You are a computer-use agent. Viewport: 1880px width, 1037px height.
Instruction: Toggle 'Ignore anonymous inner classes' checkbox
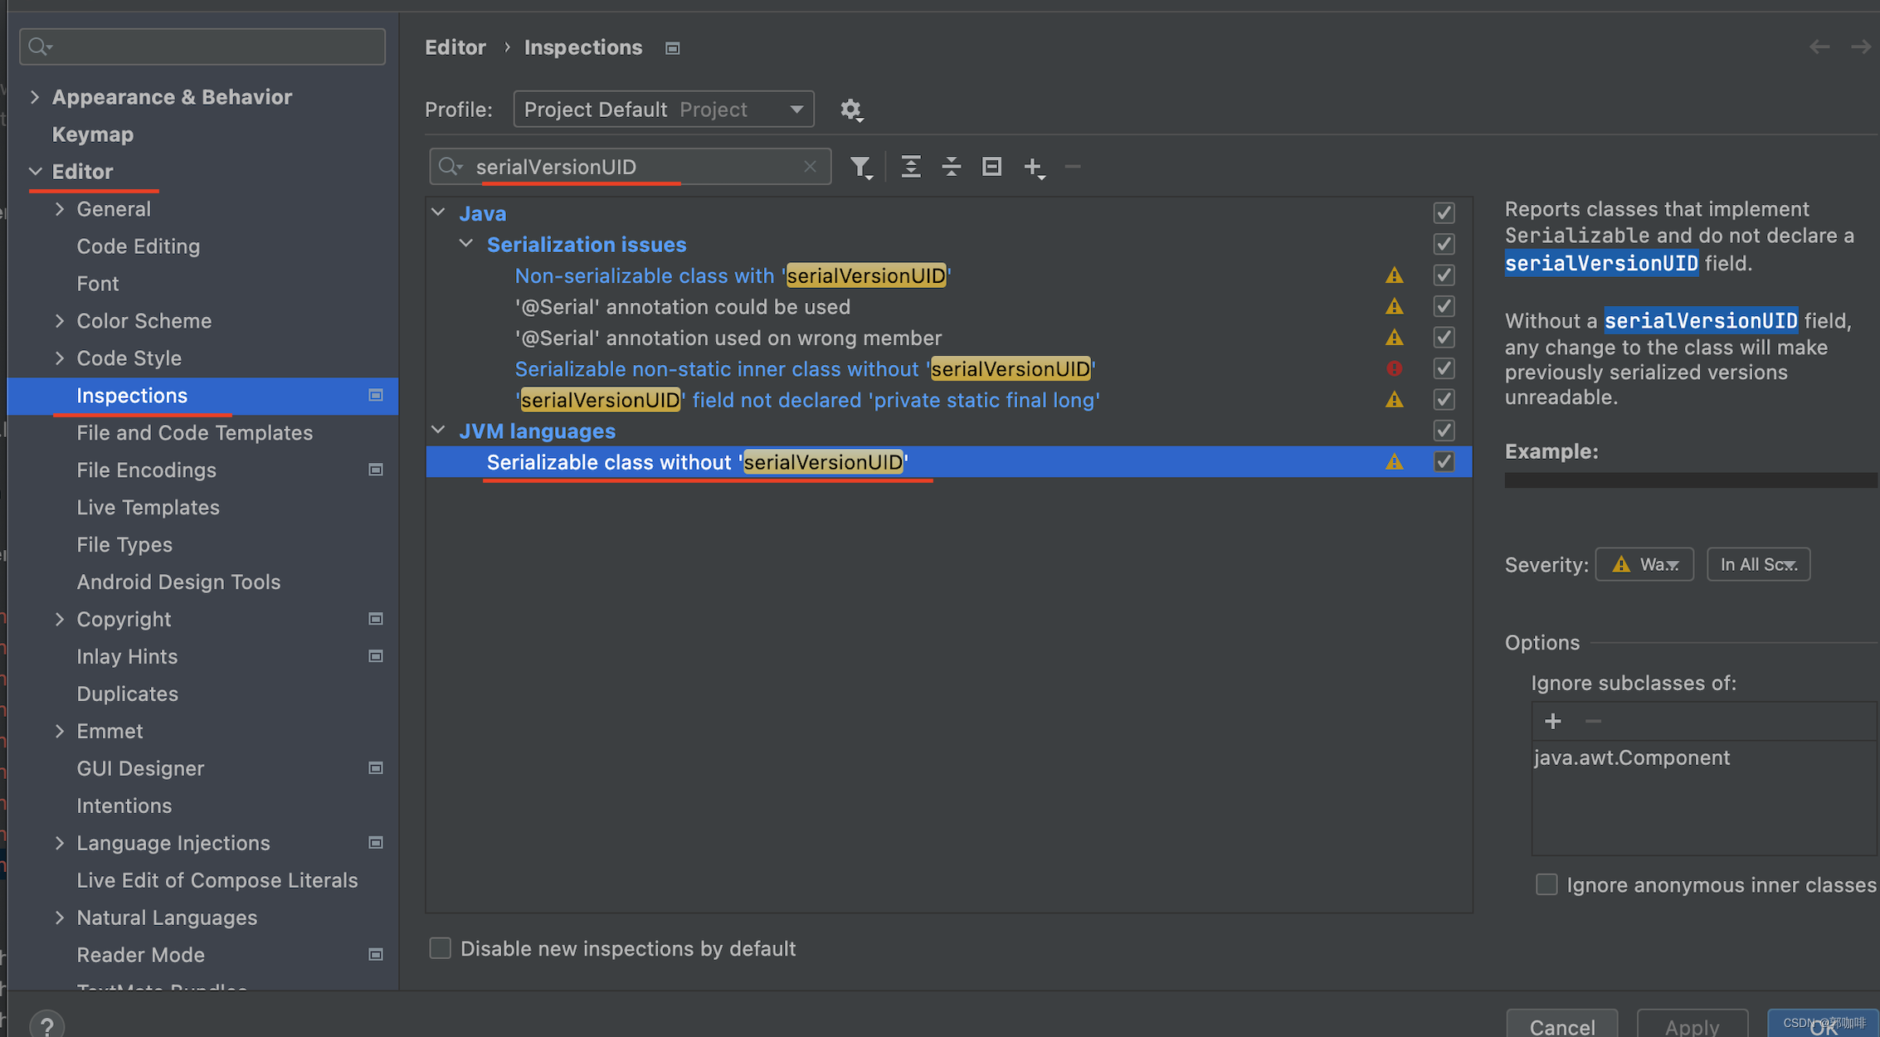(1546, 884)
